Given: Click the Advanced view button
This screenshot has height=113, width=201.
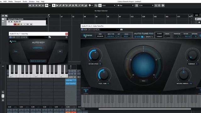Looking at the screenshot, I should click(x=100, y=36).
